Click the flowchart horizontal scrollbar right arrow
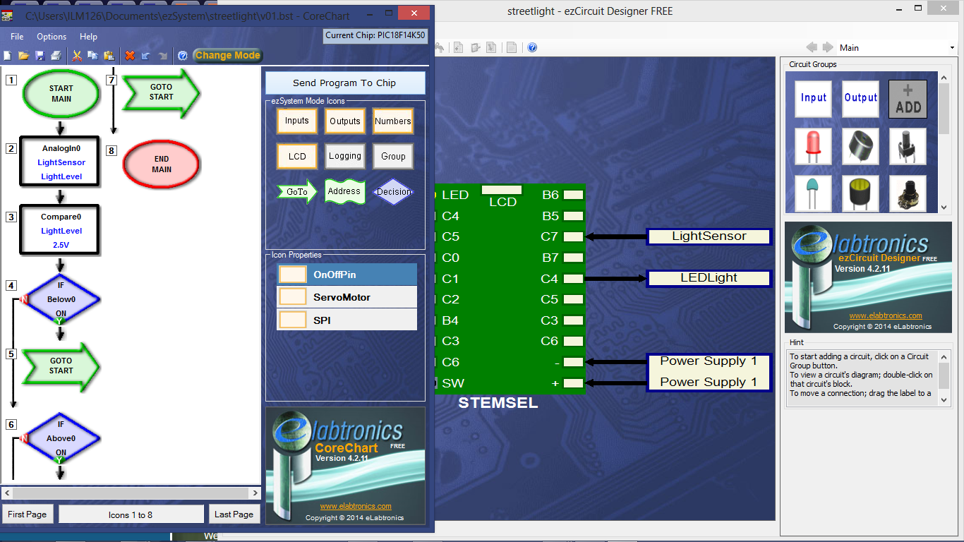The image size is (964, 542). pos(255,493)
